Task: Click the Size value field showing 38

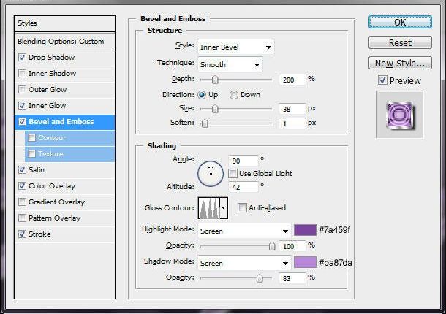Action: tap(292, 109)
